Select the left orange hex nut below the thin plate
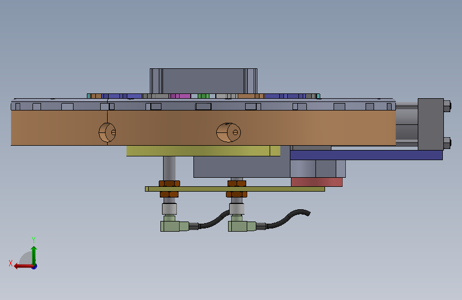The height and width of the screenshot is (300, 462). pos(169,194)
